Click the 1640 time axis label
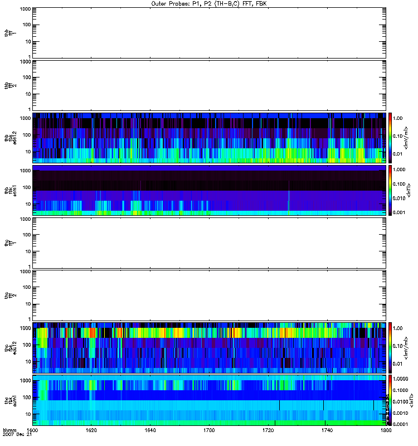 pos(150,431)
